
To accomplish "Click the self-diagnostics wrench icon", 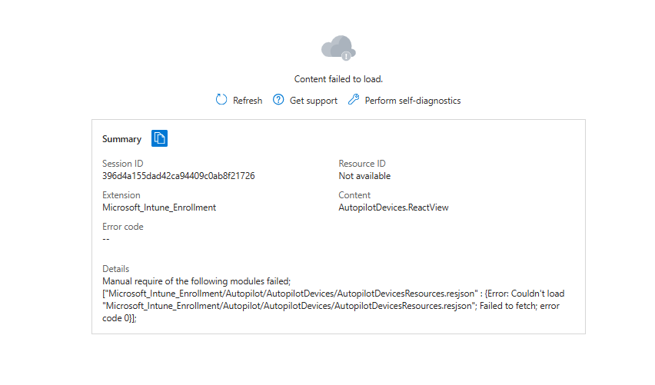I will pos(354,100).
